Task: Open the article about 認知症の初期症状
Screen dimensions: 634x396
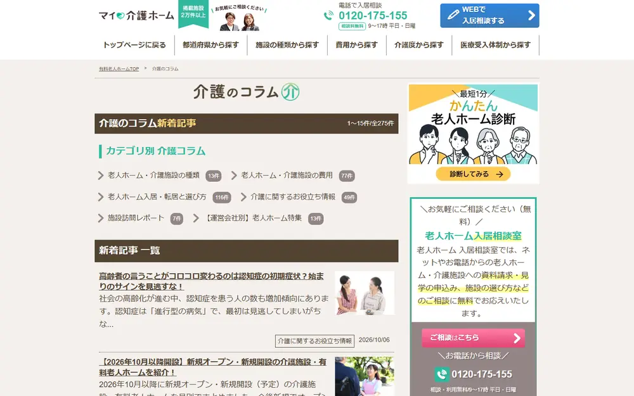Action: click(212, 281)
